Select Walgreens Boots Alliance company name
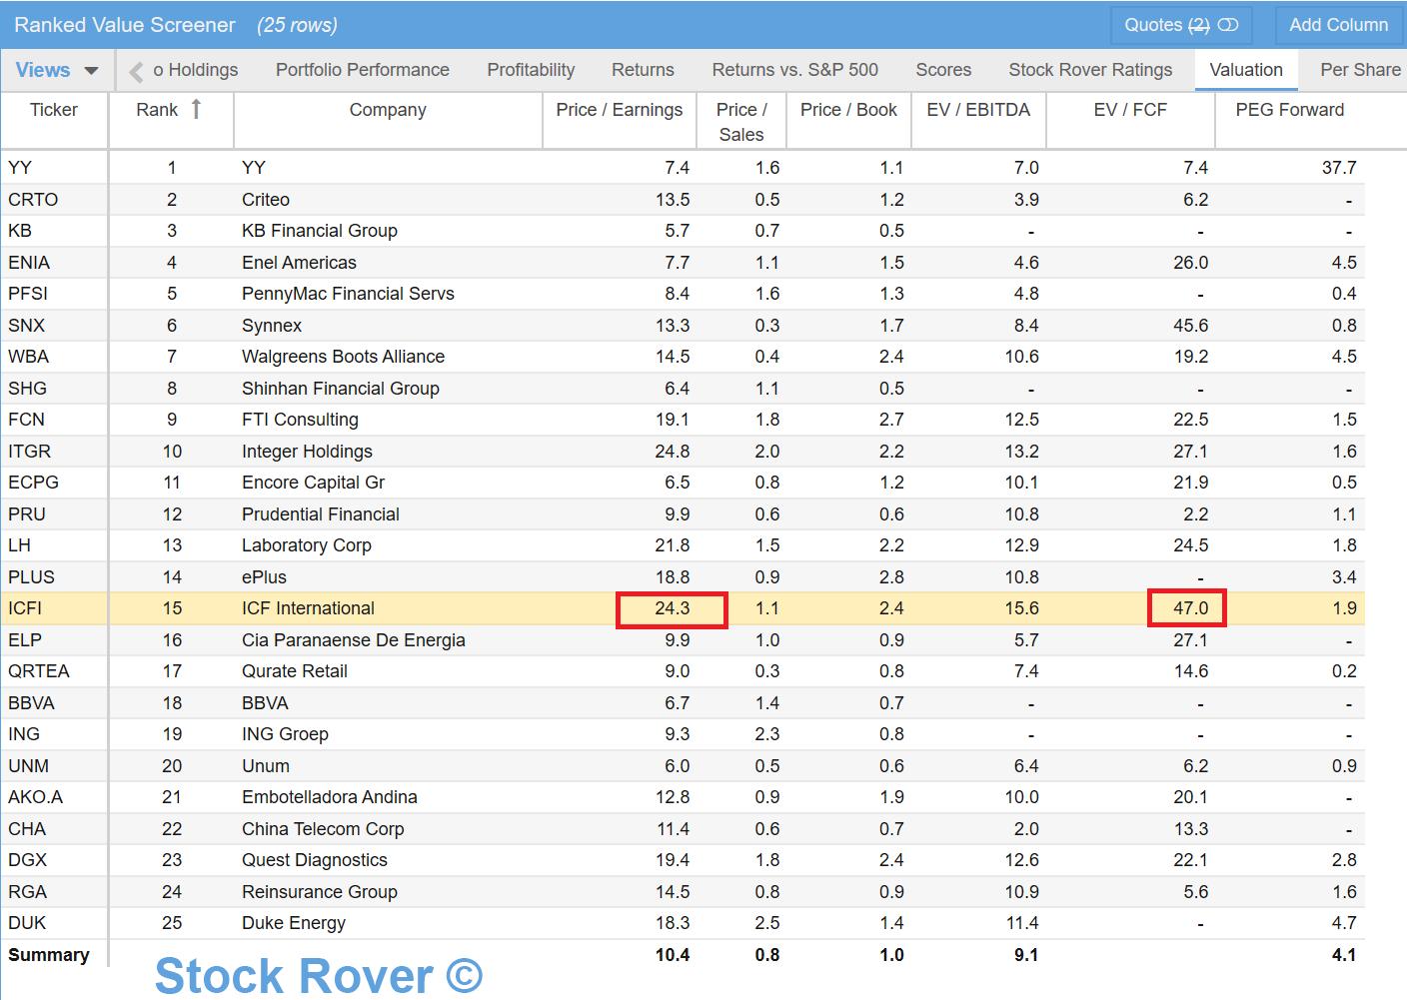 tap(343, 357)
